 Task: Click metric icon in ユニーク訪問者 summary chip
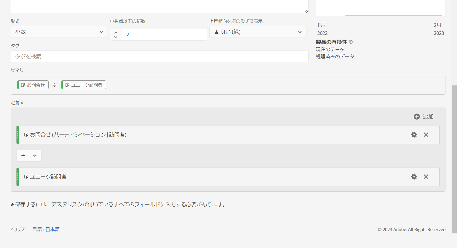click(67, 85)
